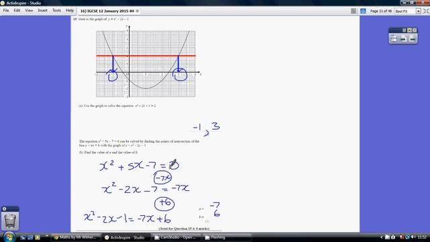430x242 pixels.
Task: Open the File menu
Action: 6,11
